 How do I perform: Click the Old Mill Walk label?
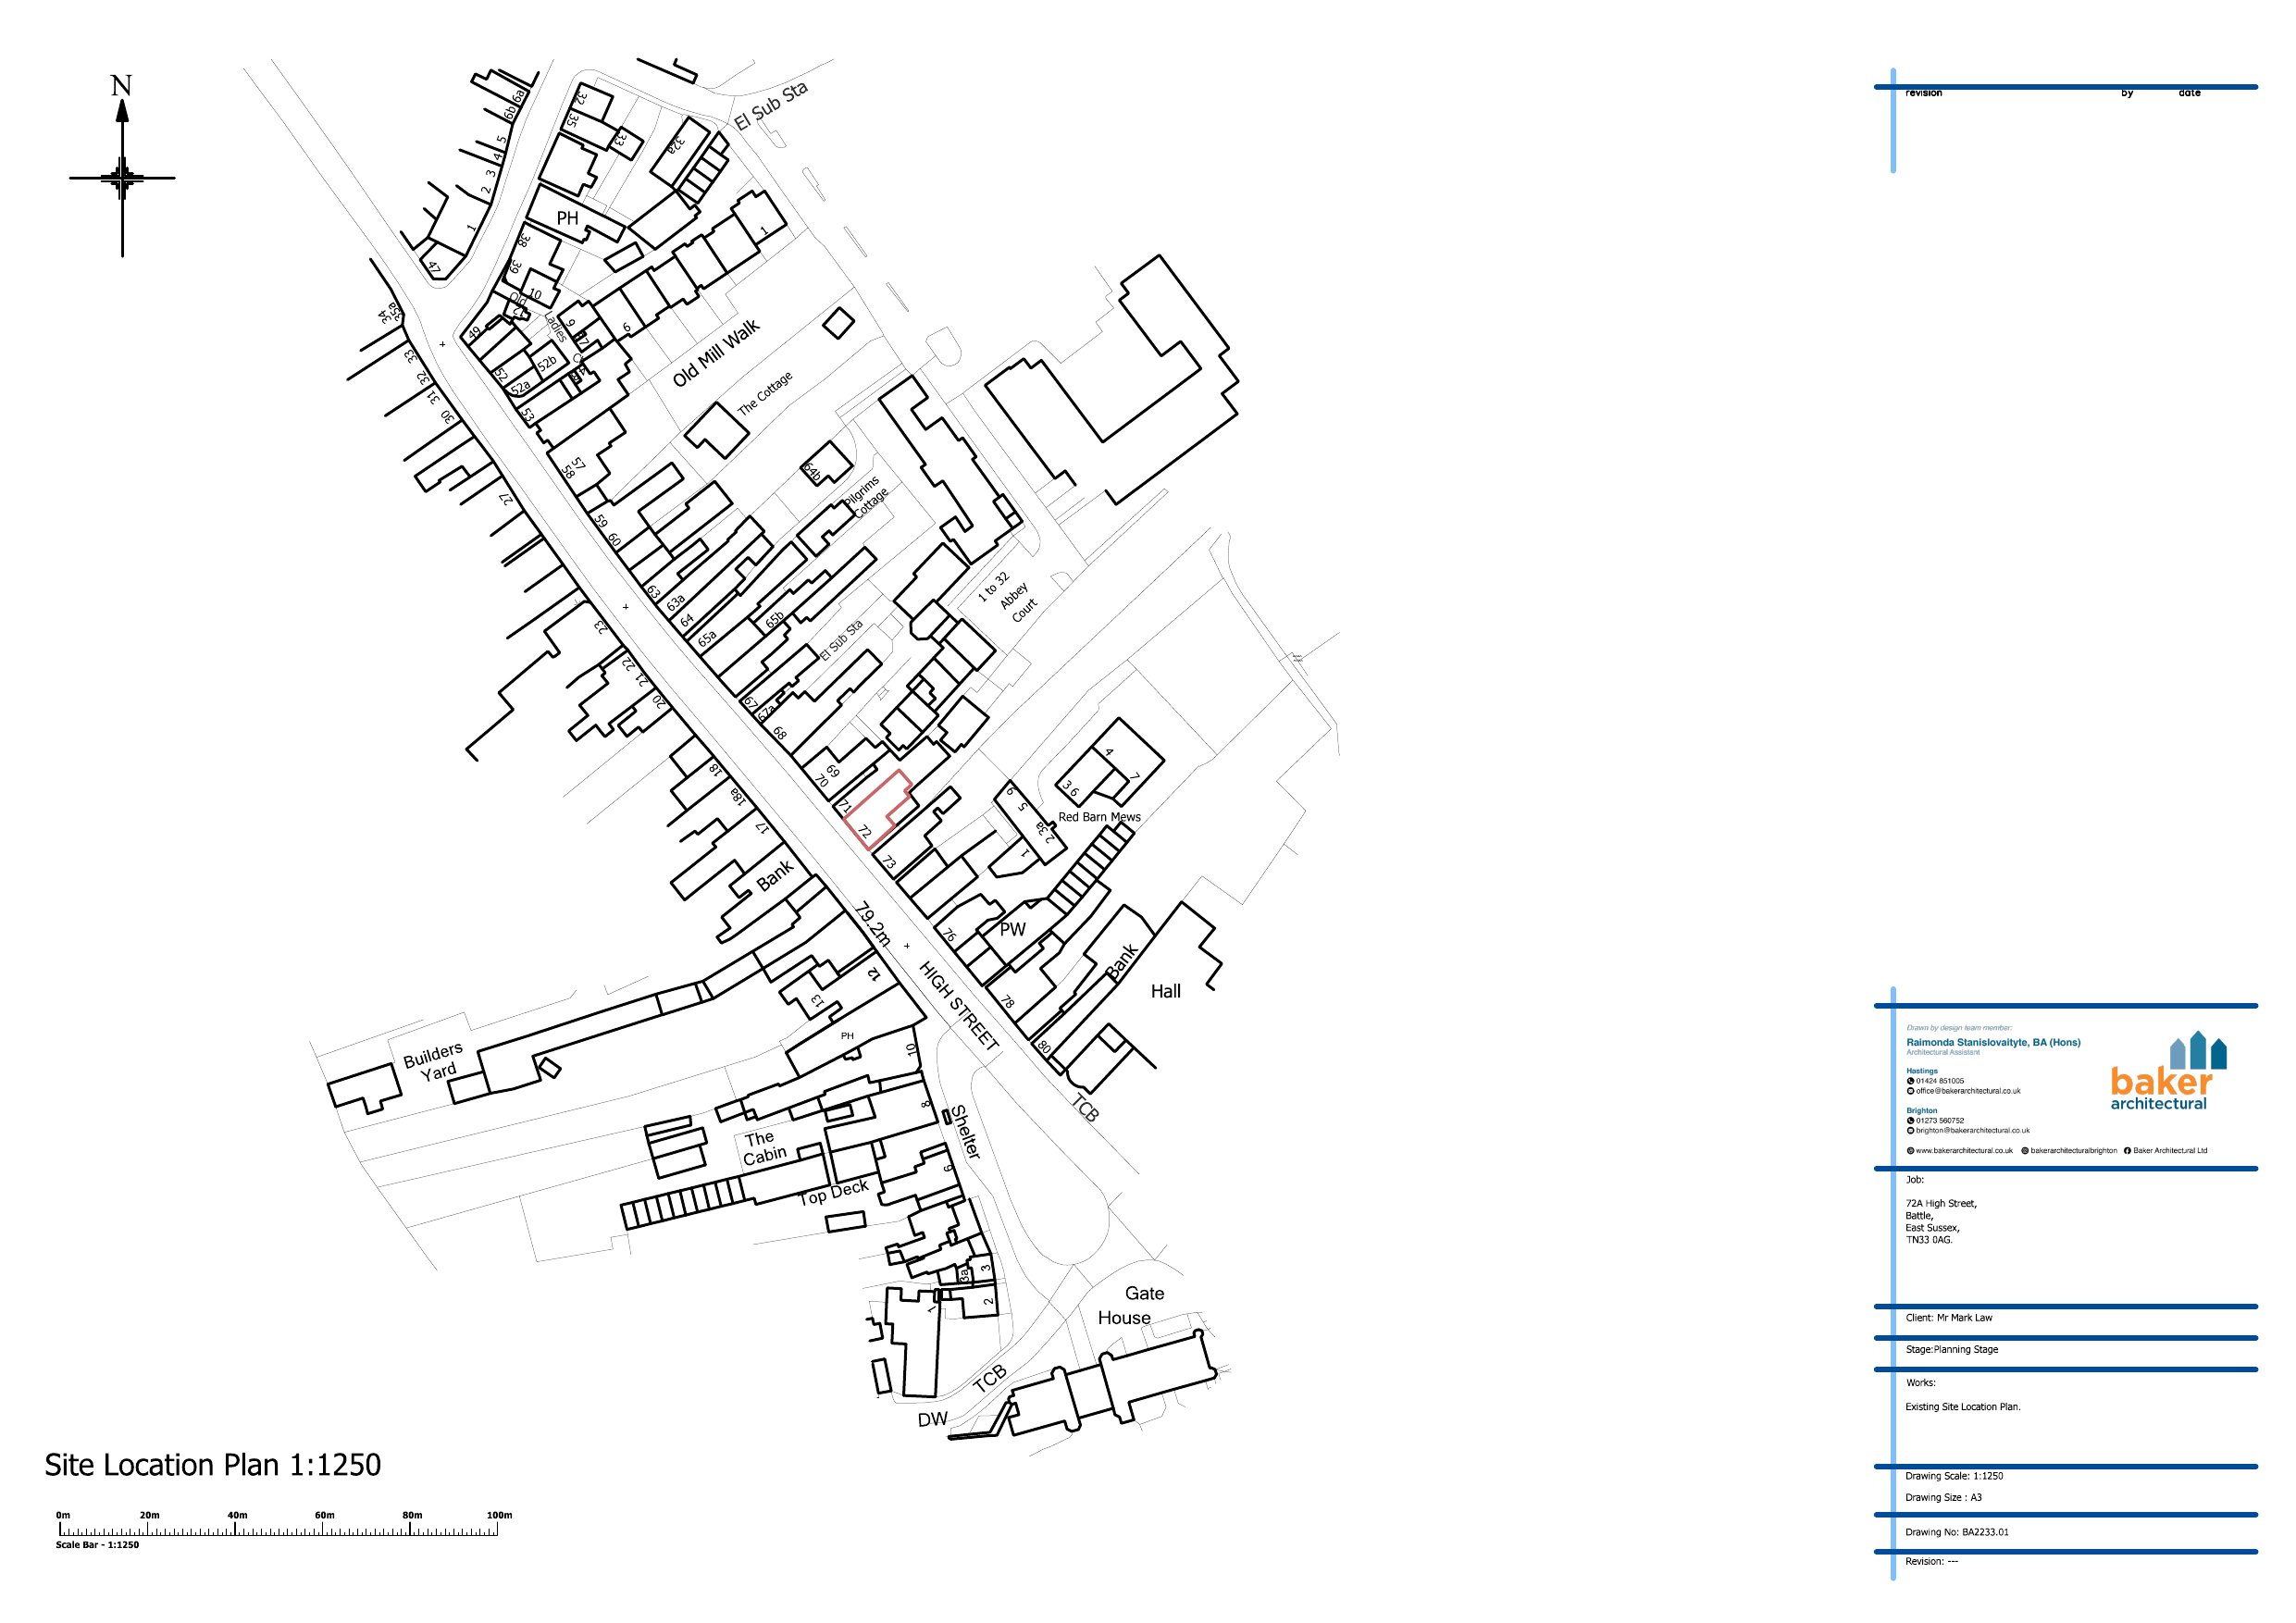[716, 353]
